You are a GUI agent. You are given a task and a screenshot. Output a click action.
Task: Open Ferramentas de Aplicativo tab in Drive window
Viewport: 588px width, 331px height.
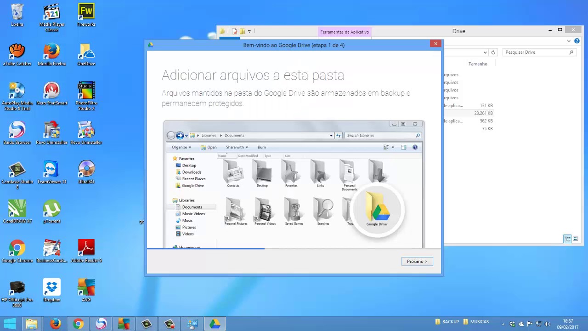345,32
